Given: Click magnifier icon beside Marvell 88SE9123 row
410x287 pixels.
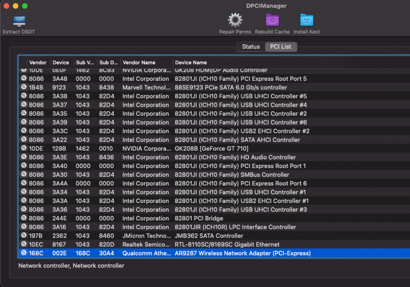Looking at the screenshot, I should [x=24, y=88].
